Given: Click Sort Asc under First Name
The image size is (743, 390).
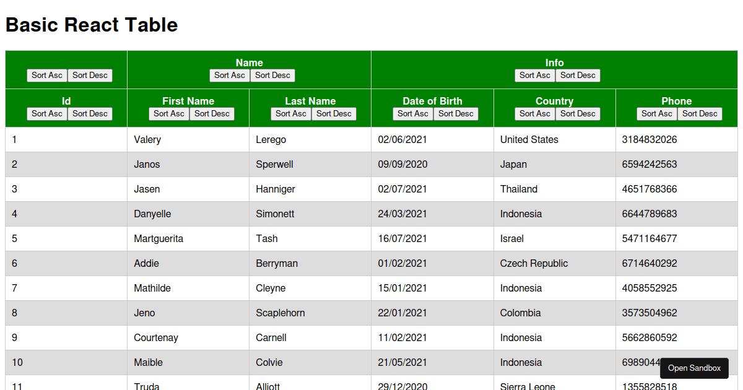Looking at the screenshot, I should pos(169,114).
